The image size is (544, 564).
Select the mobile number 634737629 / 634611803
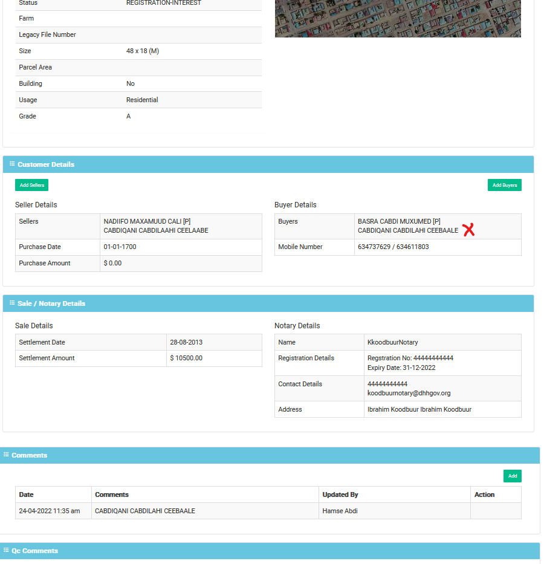pos(393,247)
